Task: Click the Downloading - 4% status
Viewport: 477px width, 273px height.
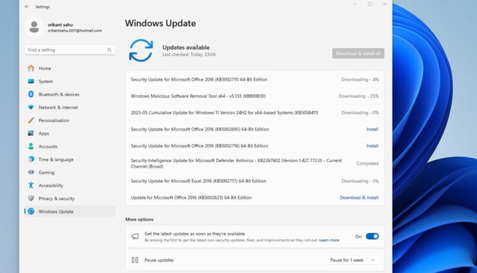Action: click(360, 79)
